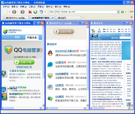Image resolution: width=135 pixels, height=114 pixels.
Task: Click the scroll-right arrow in the QQ电脑管家下载官方网站 window
Action: point(41,108)
